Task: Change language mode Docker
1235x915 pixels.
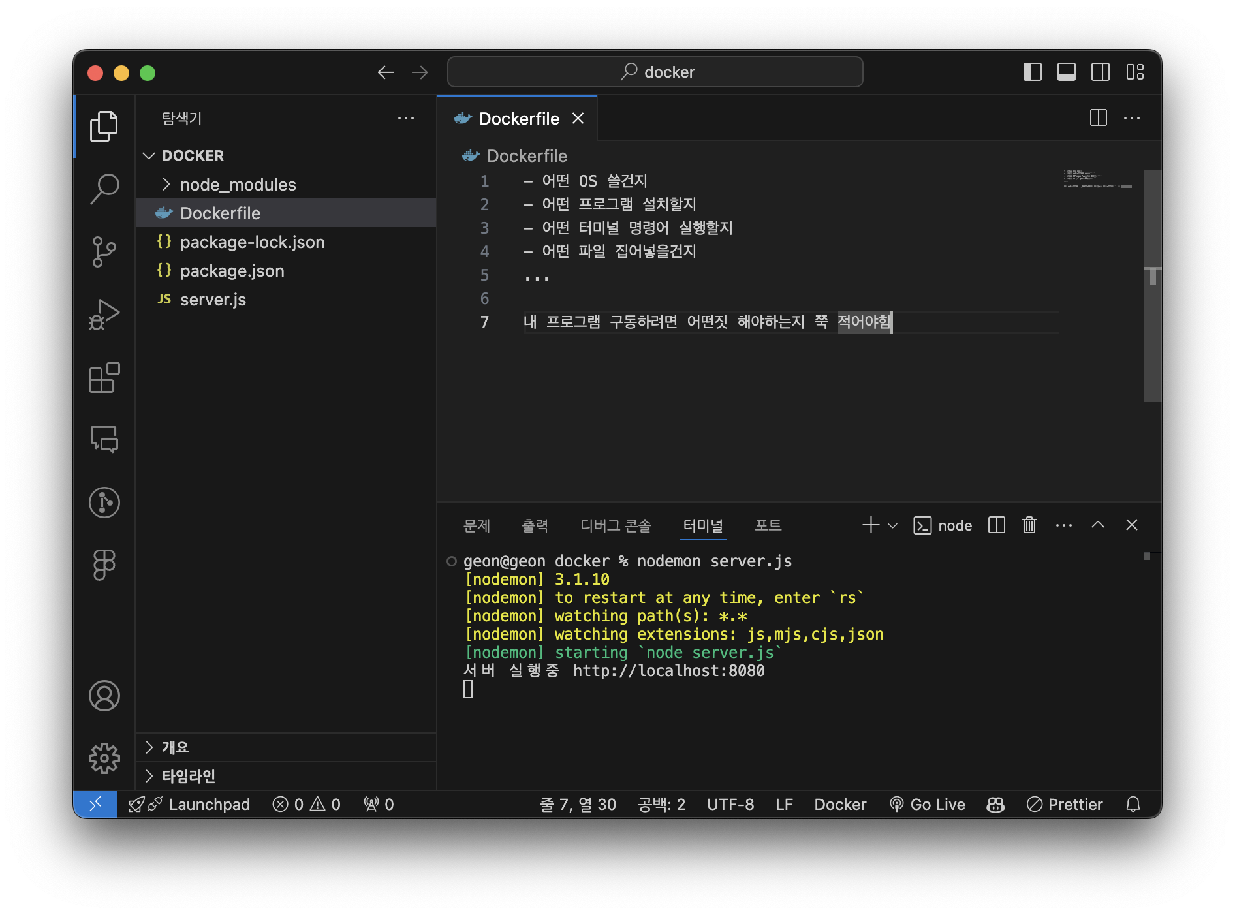Action: click(840, 804)
